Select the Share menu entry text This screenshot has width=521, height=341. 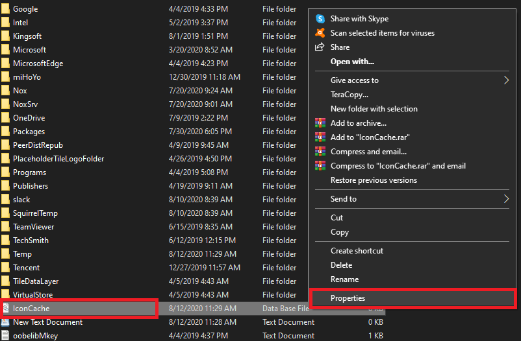(340, 47)
